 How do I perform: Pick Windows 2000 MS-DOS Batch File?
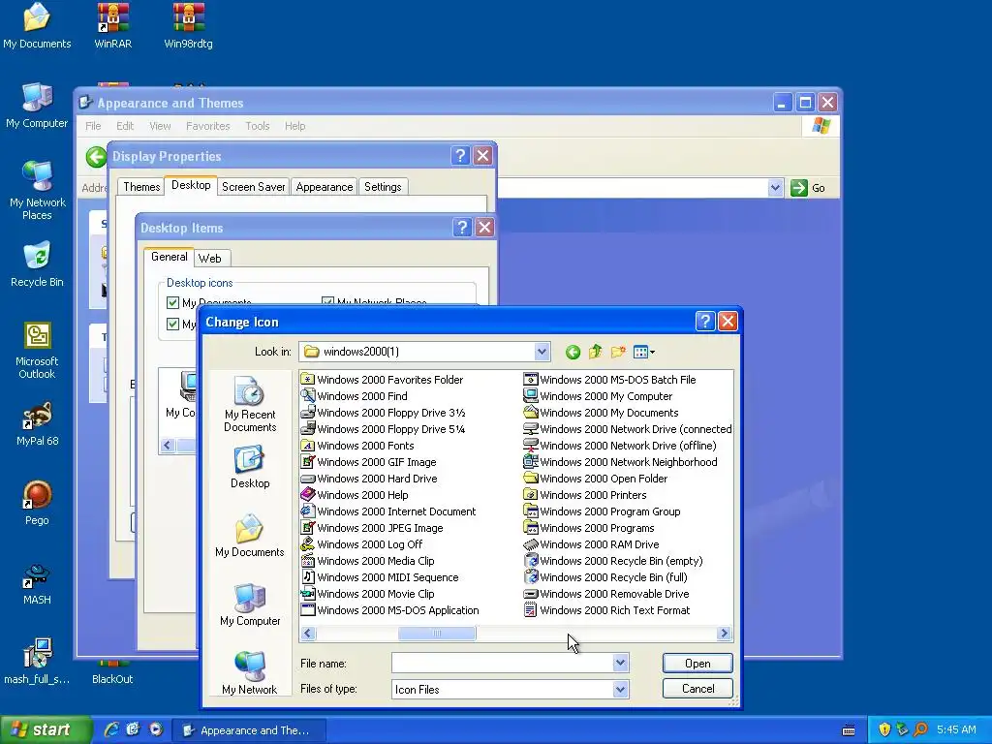click(610, 380)
